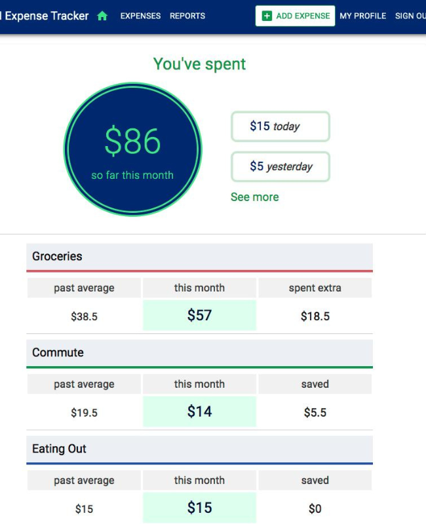Select the $15 today box

[x=281, y=126]
